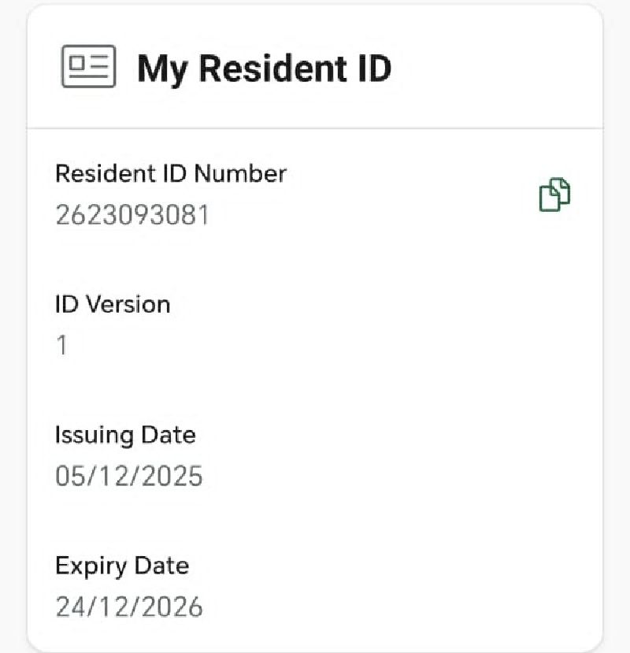Click the word Number in Resident ID Number

240,173
